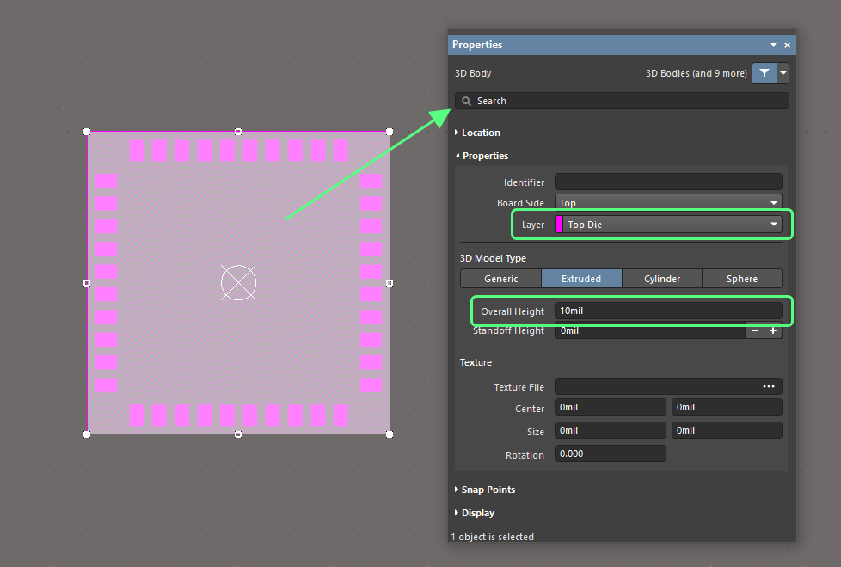Screen dimensions: 841x567
Task: Open the filter dropdown arrow
Action: [783, 73]
